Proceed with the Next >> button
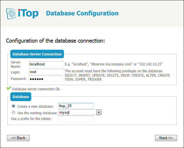Image resolution: width=184 pixels, height=148 pixels. coord(166,138)
